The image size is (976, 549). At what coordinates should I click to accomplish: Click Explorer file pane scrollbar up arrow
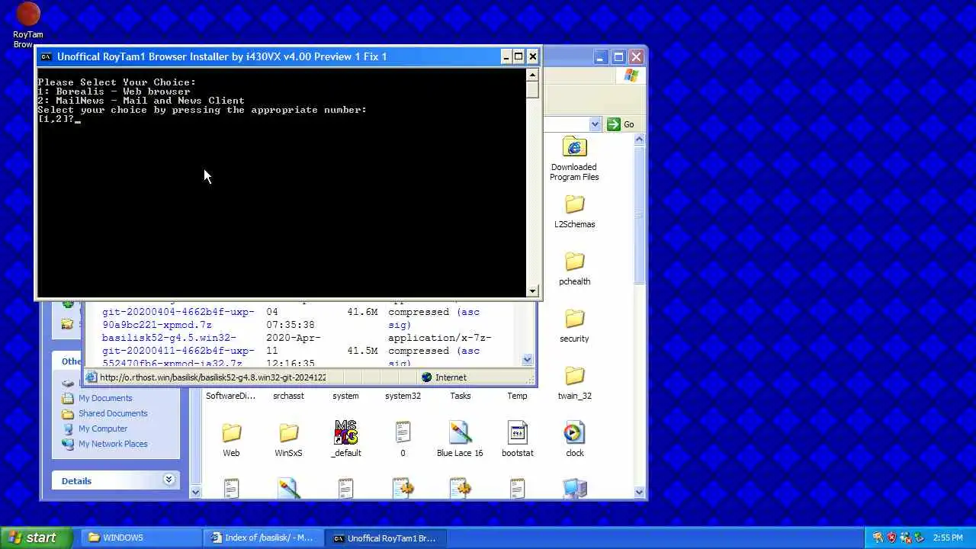click(x=639, y=140)
